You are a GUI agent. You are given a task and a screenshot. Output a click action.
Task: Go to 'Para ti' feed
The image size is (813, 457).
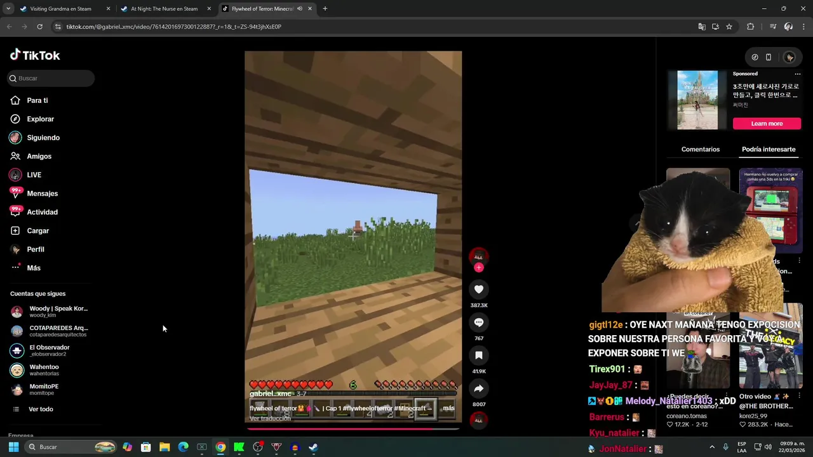tap(37, 100)
